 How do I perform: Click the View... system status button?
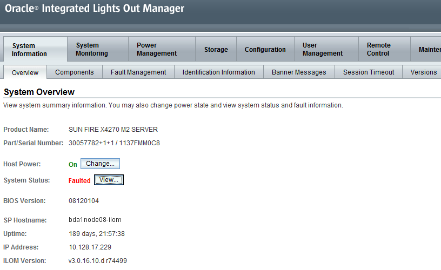[x=109, y=180]
